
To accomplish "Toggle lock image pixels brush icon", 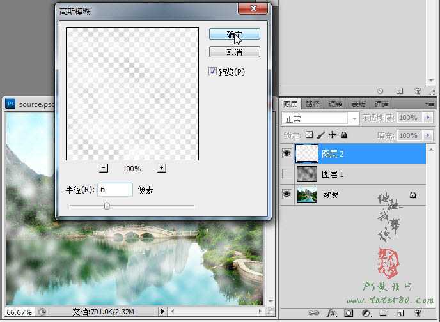I will click(x=321, y=135).
